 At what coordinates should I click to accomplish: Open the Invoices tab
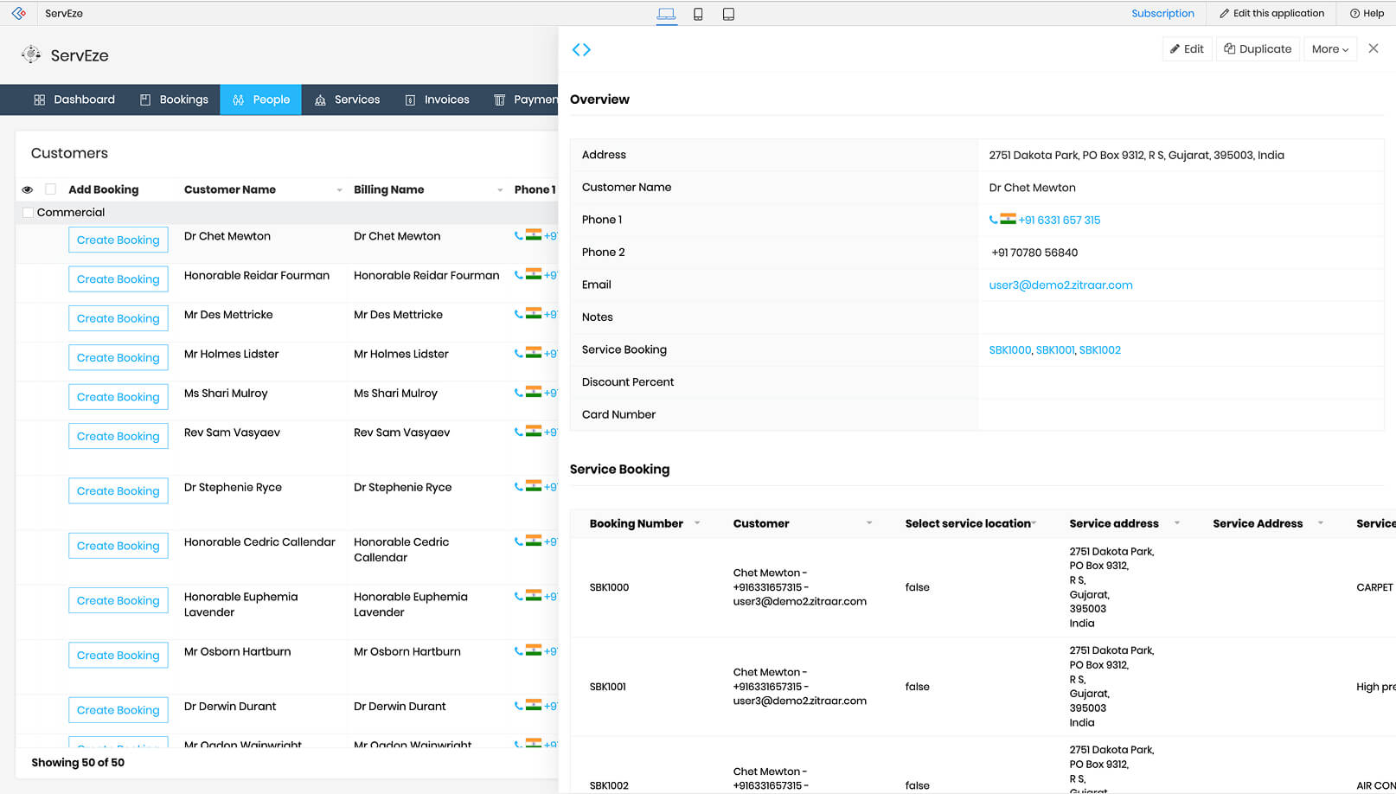[437, 99]
